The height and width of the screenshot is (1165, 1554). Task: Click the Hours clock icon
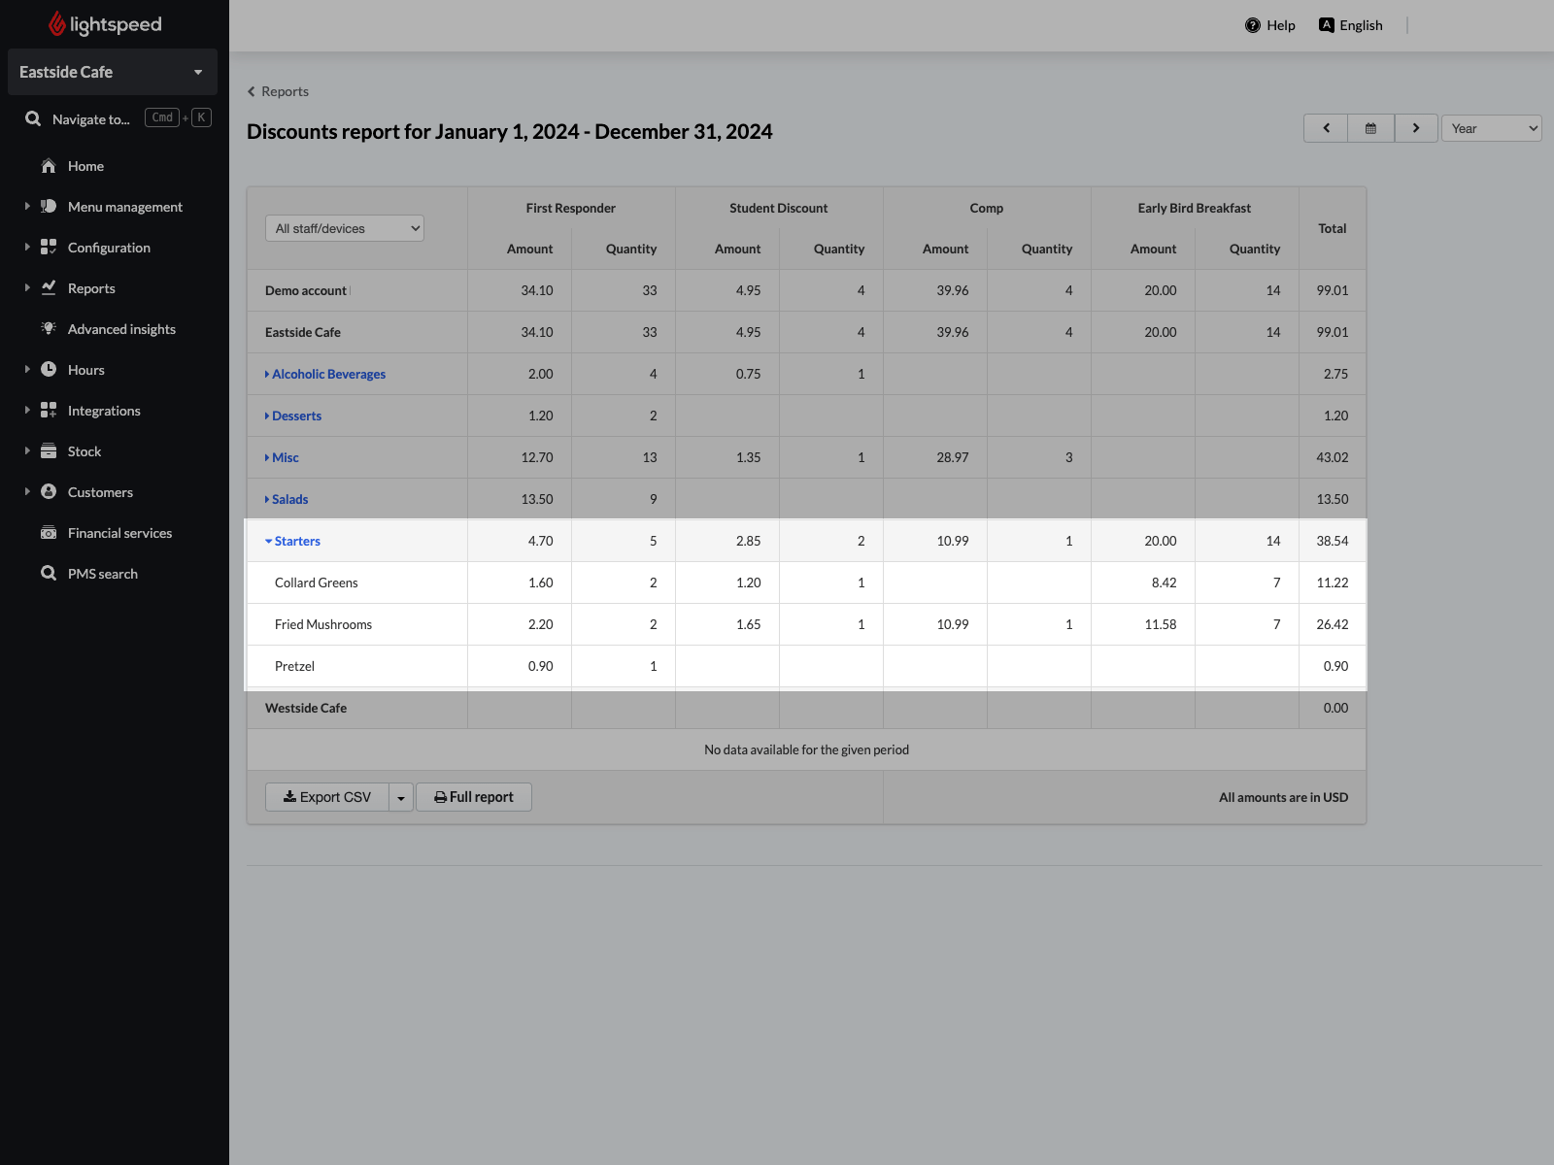coord(49,370)
